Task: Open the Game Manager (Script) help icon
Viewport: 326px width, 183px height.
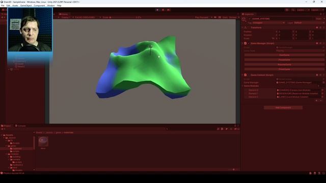Action: coord(317,43)
